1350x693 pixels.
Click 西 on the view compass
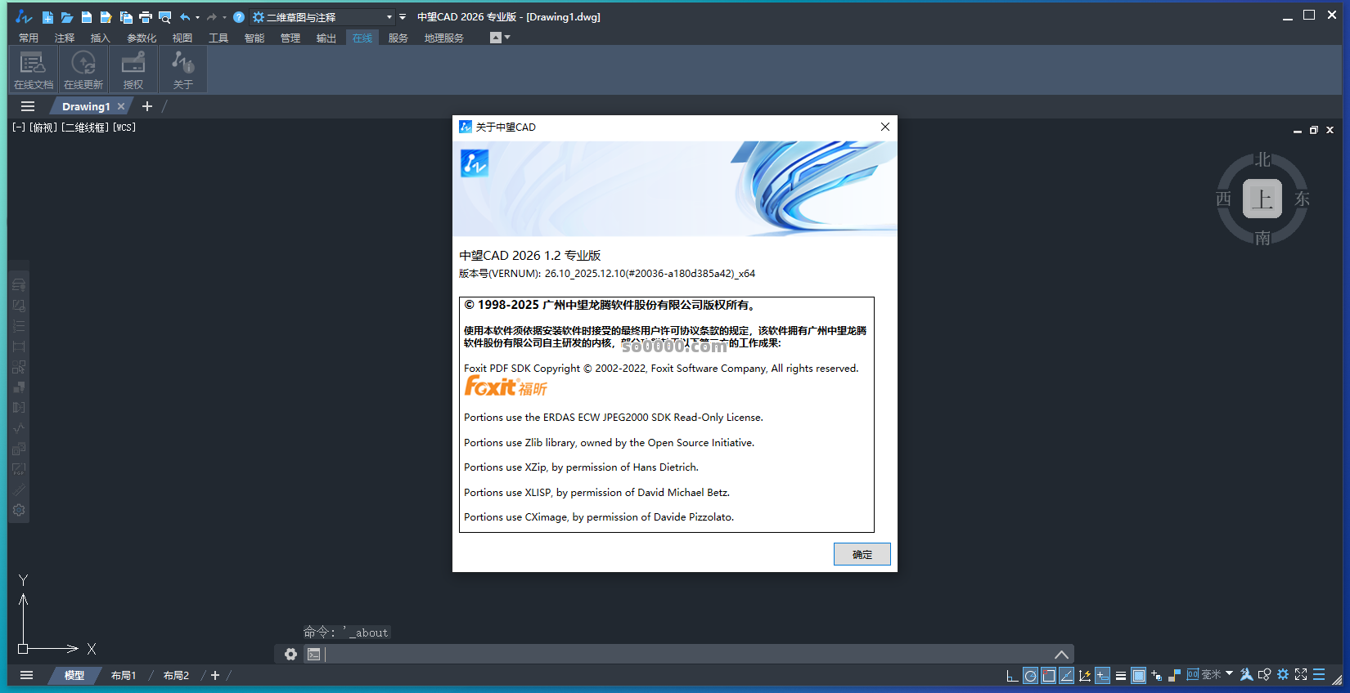tap(1223, 199)
